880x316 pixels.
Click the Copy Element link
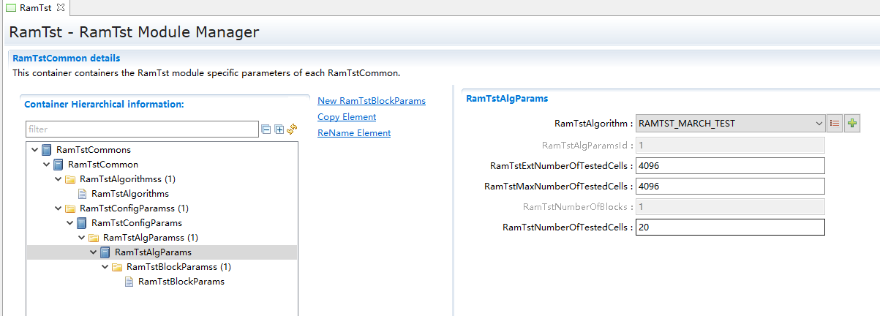pos(347,117)
